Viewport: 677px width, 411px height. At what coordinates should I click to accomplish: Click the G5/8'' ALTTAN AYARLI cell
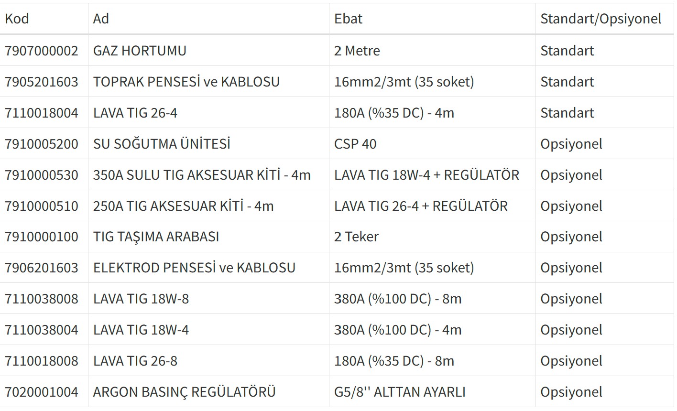(400, 392)
